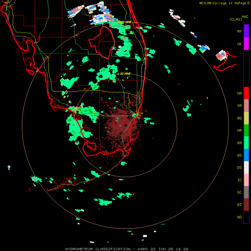Click the UK magenta legend swatch
Viewport: 251px width, 251px height.
click(x=246, y=44)
